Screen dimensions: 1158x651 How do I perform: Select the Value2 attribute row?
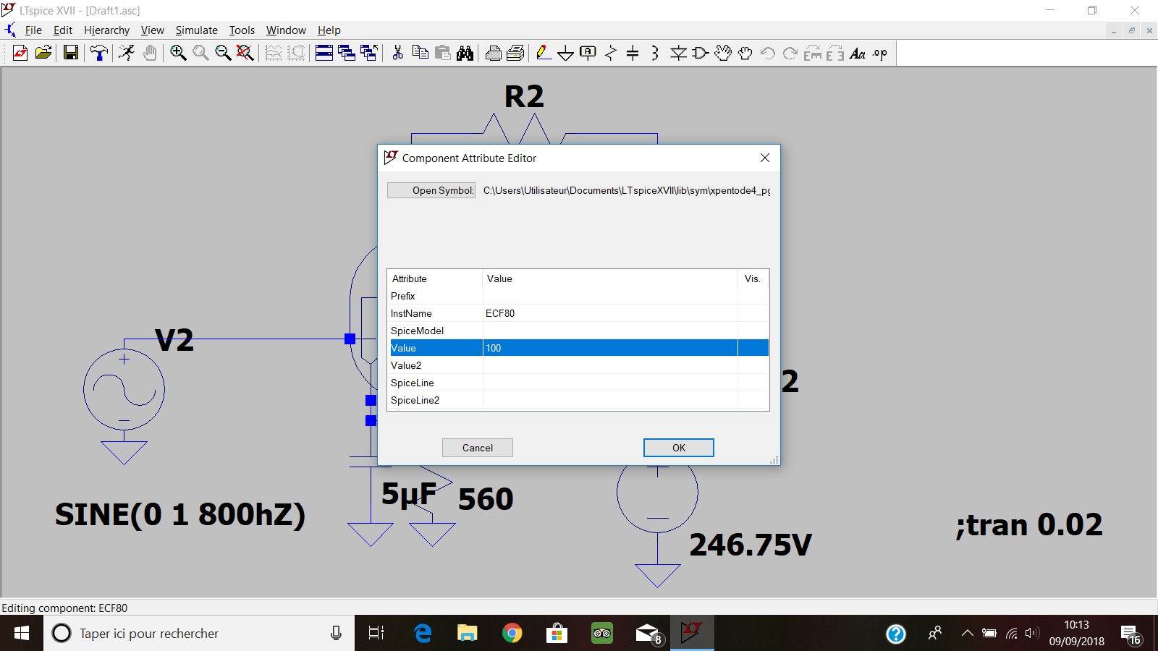tap(578, 365)
